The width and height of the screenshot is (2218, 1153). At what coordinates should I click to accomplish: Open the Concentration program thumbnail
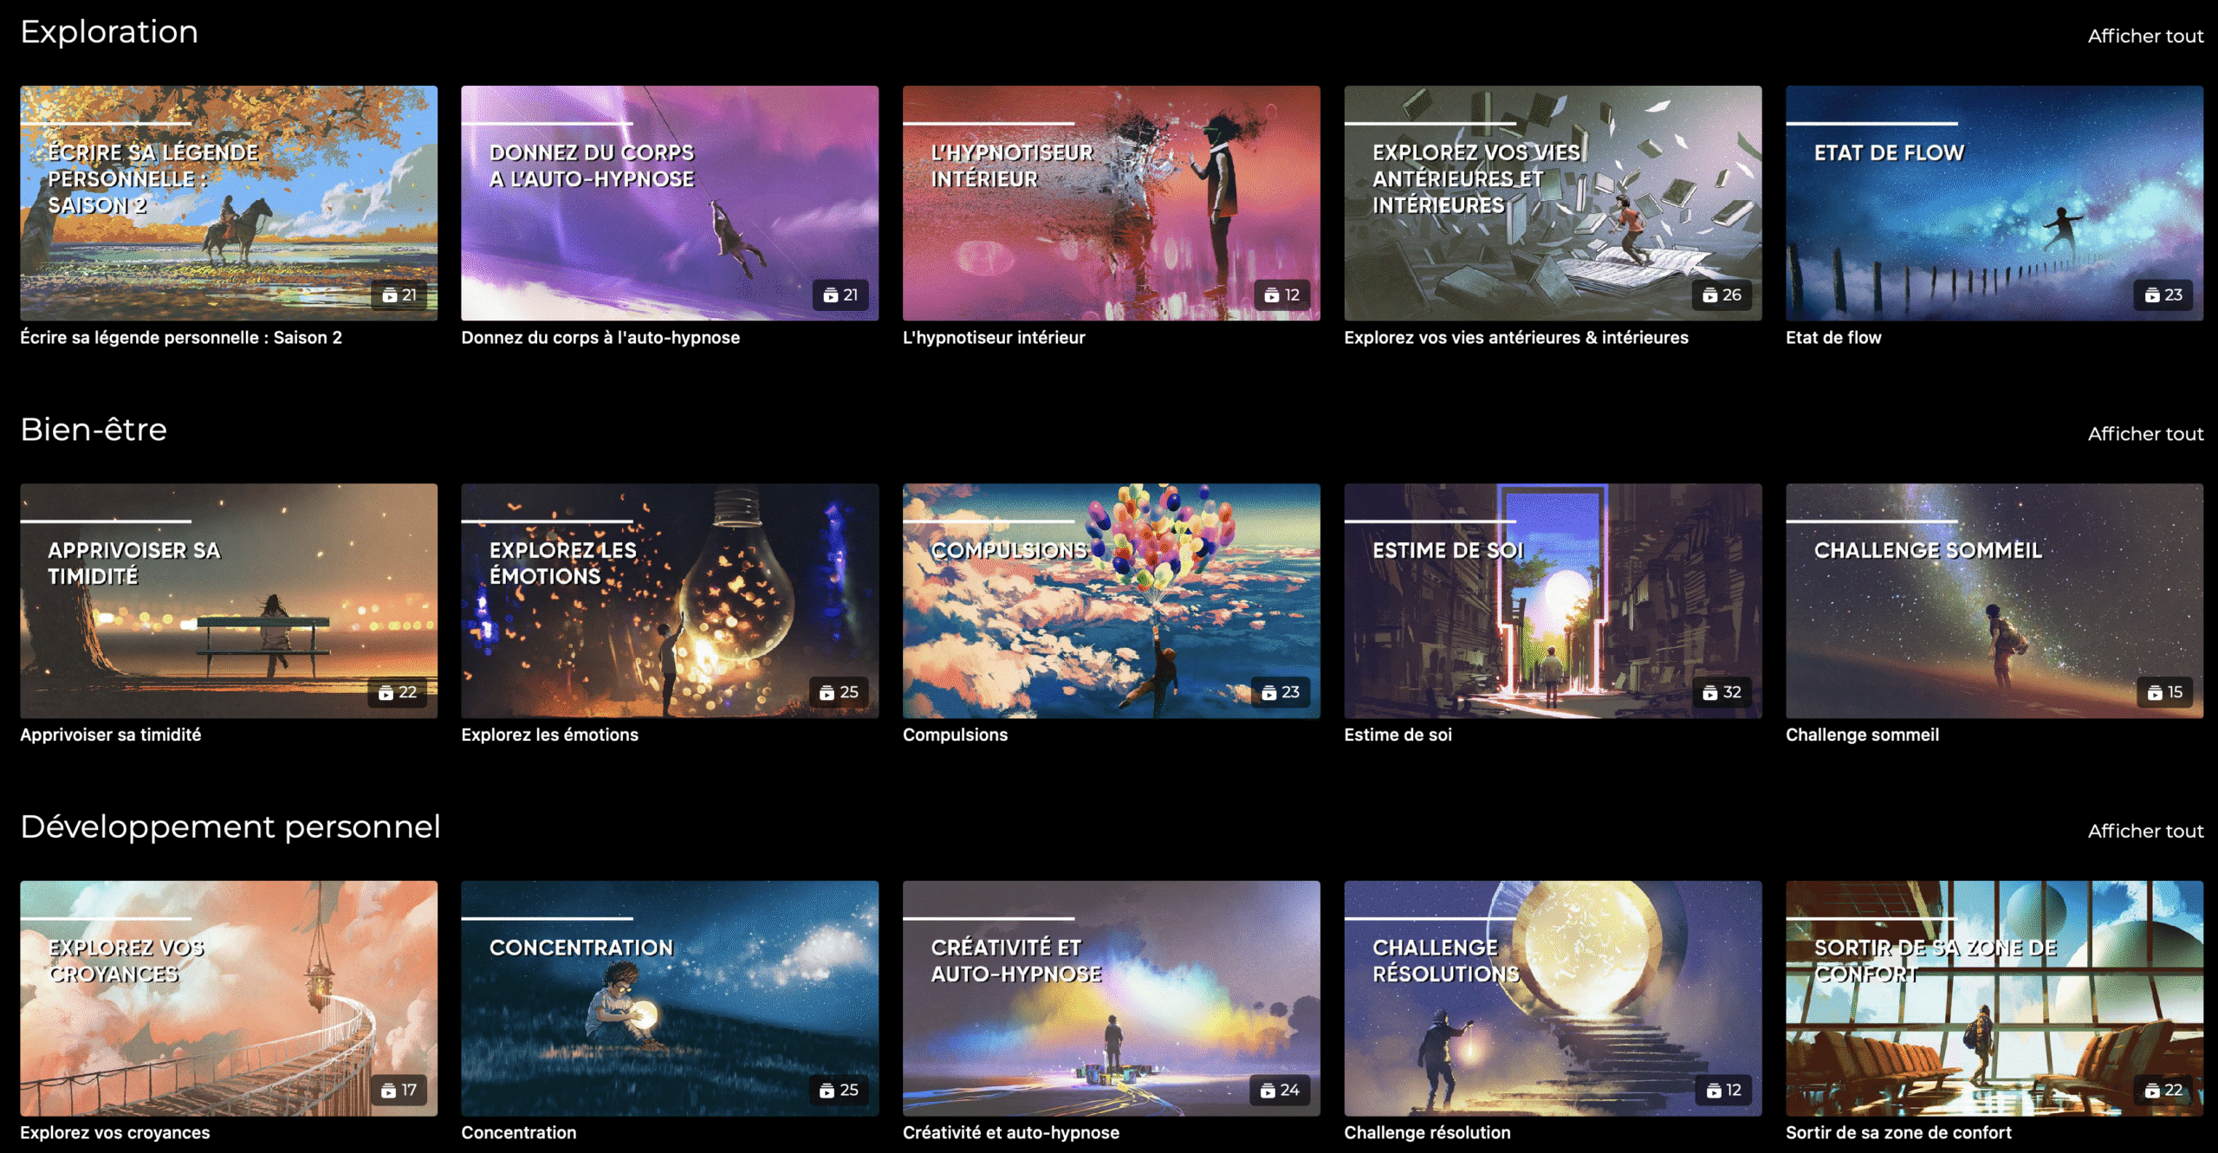pyautogui.click(x=669, y=998)
